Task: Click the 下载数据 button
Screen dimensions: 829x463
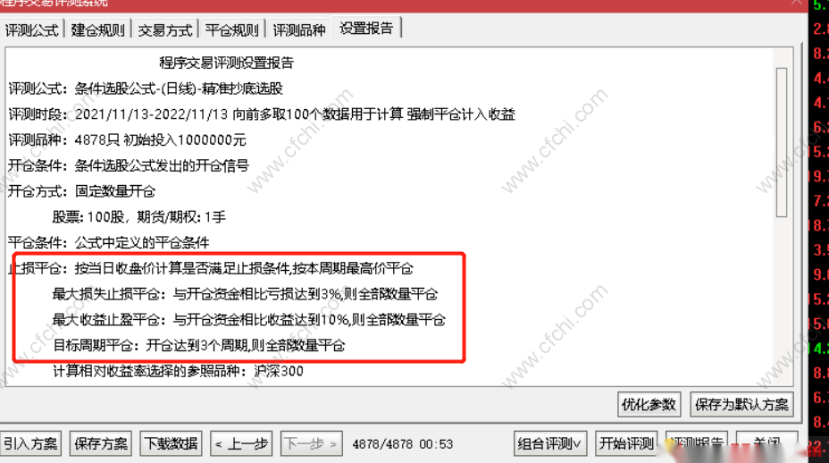Action: pyautogui.click(x=171, y=443)
